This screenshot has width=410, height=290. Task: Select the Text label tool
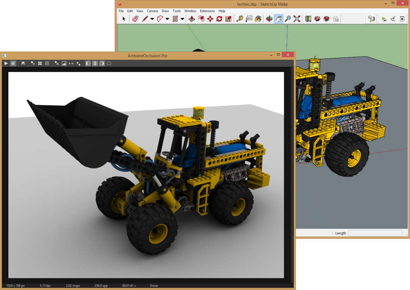pyautogui.click(x=249, y=19)
